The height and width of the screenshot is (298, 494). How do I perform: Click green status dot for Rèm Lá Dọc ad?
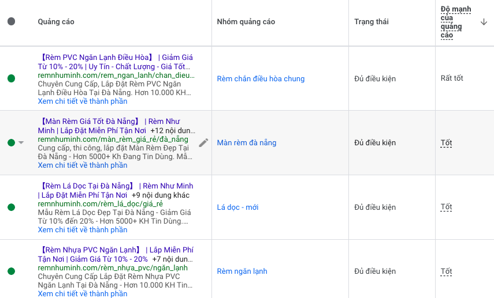tap(11, 208)
